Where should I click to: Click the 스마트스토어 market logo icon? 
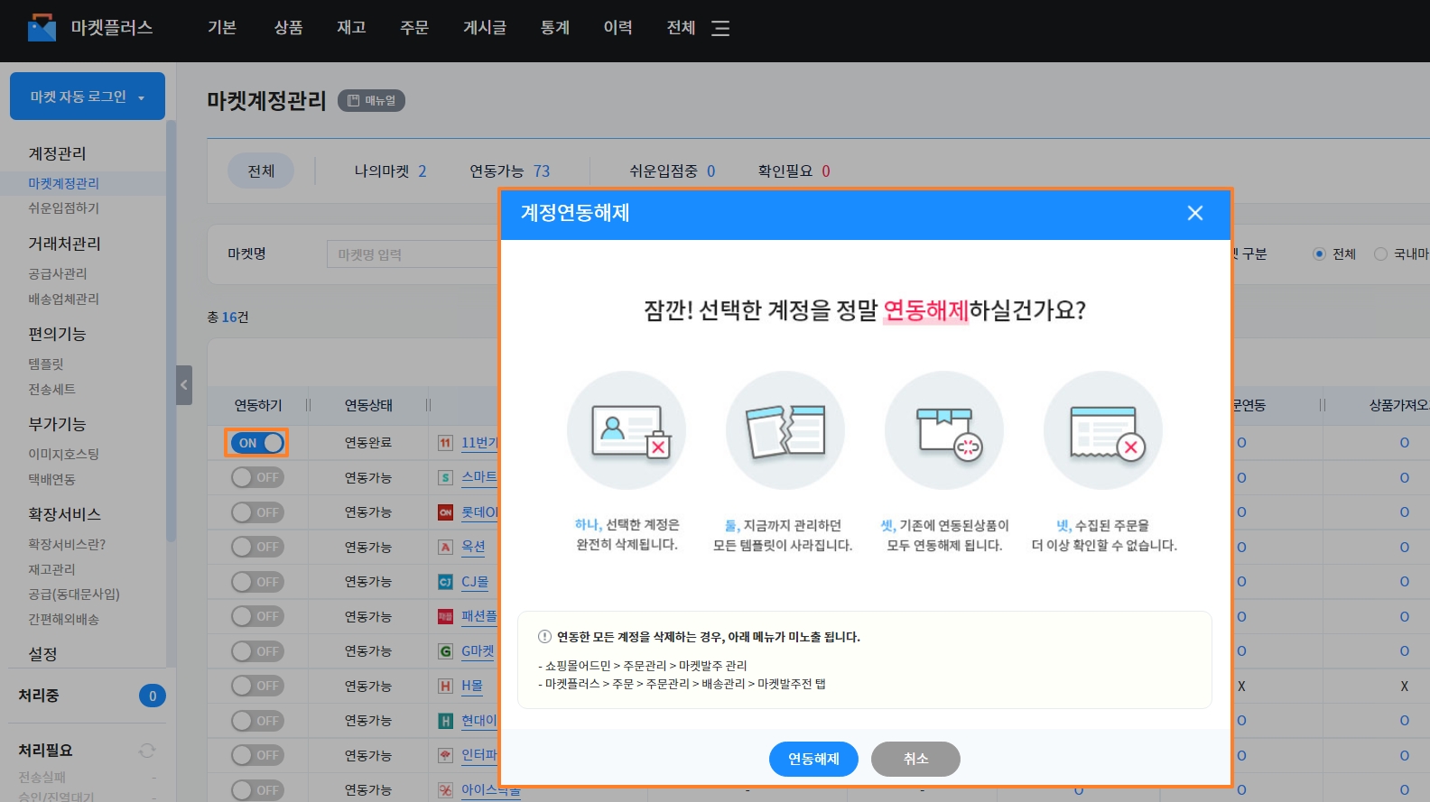click(x=445, y=477)
